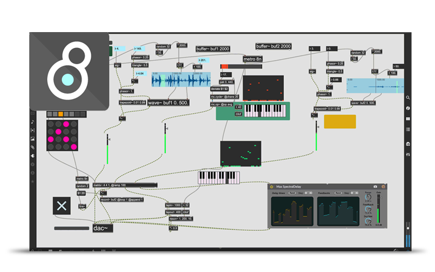Toggle off the pink cell in matrix bottom row

tap(74, 147)
